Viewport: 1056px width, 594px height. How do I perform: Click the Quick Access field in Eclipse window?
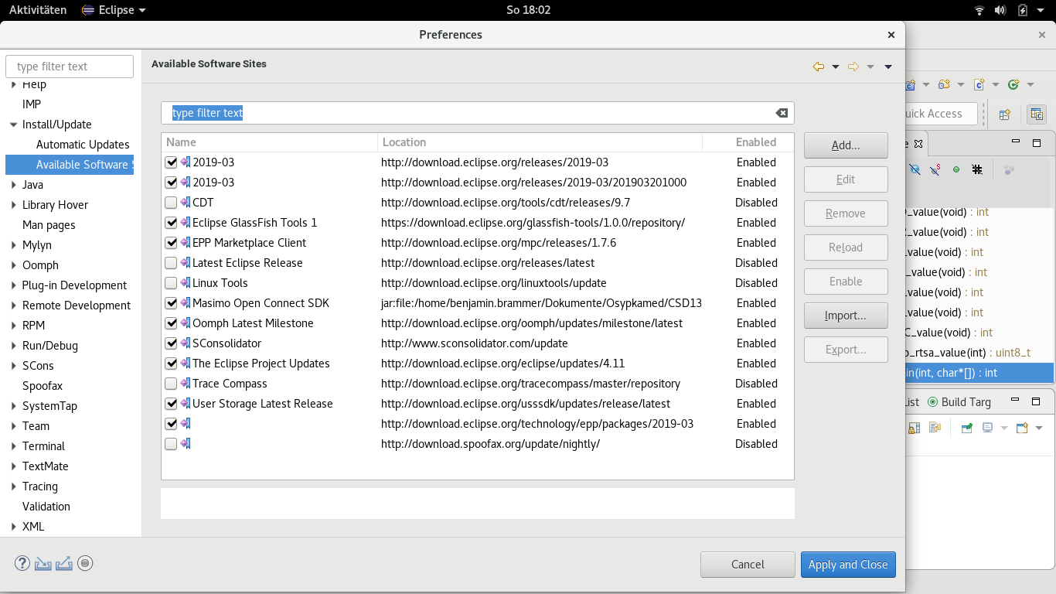[x=942, y=114]
